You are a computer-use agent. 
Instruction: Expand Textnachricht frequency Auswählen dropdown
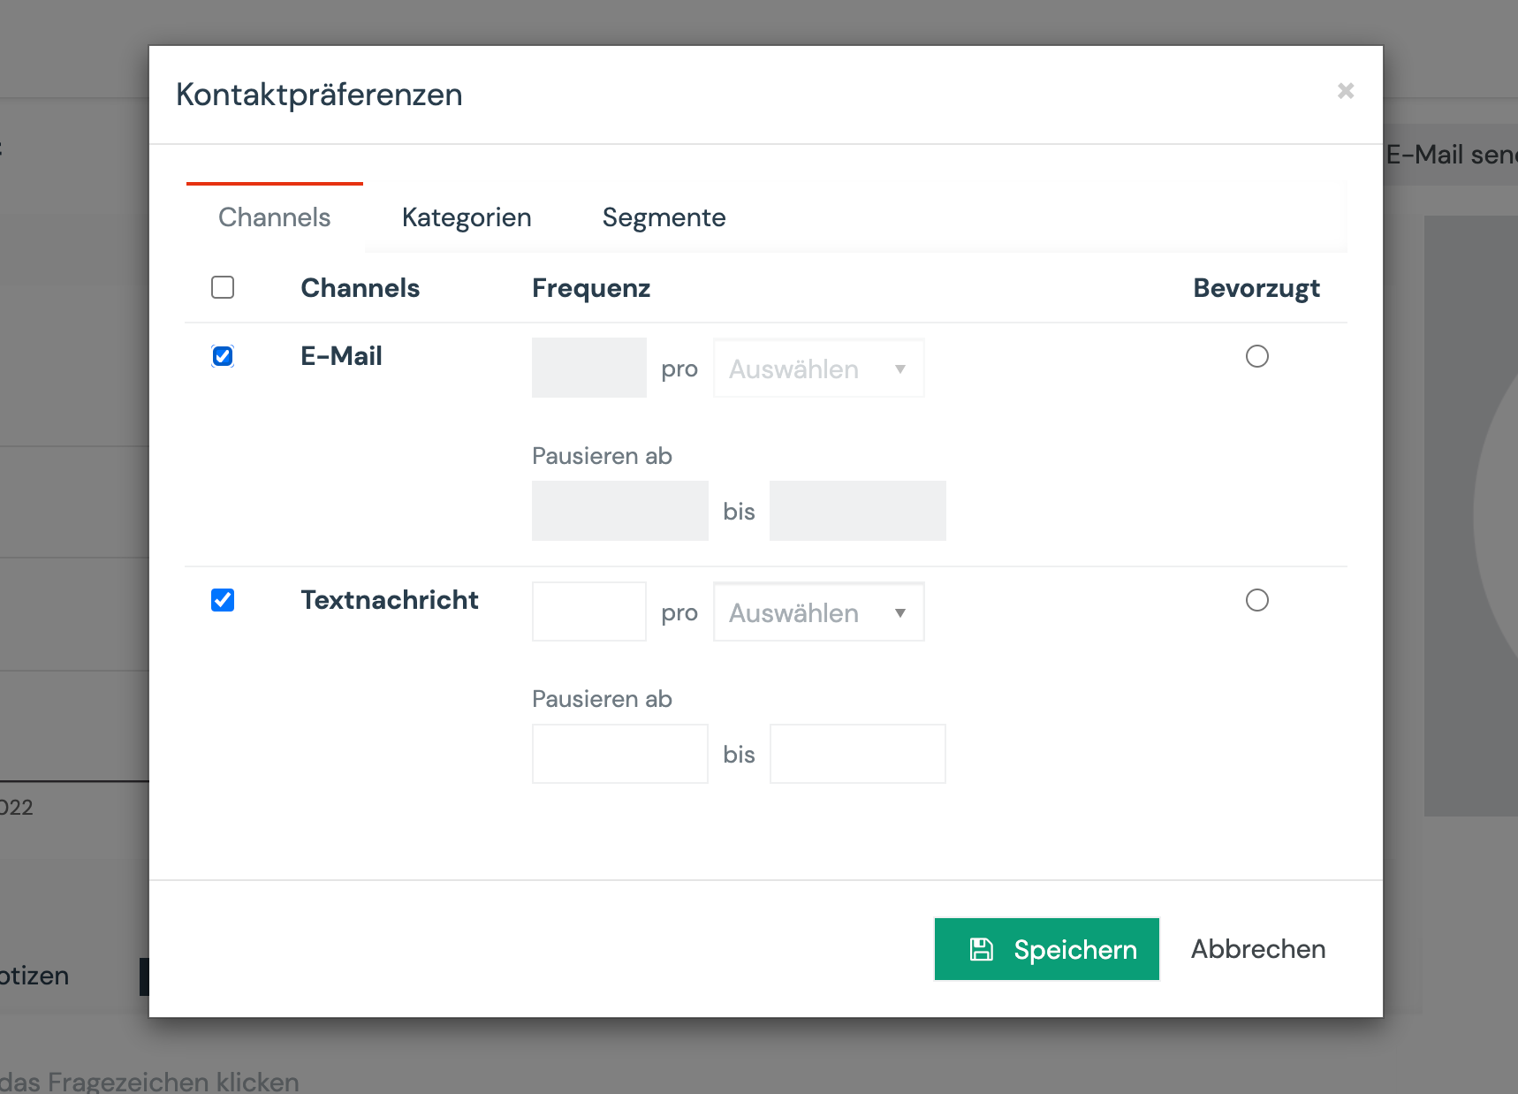(804, 612)
